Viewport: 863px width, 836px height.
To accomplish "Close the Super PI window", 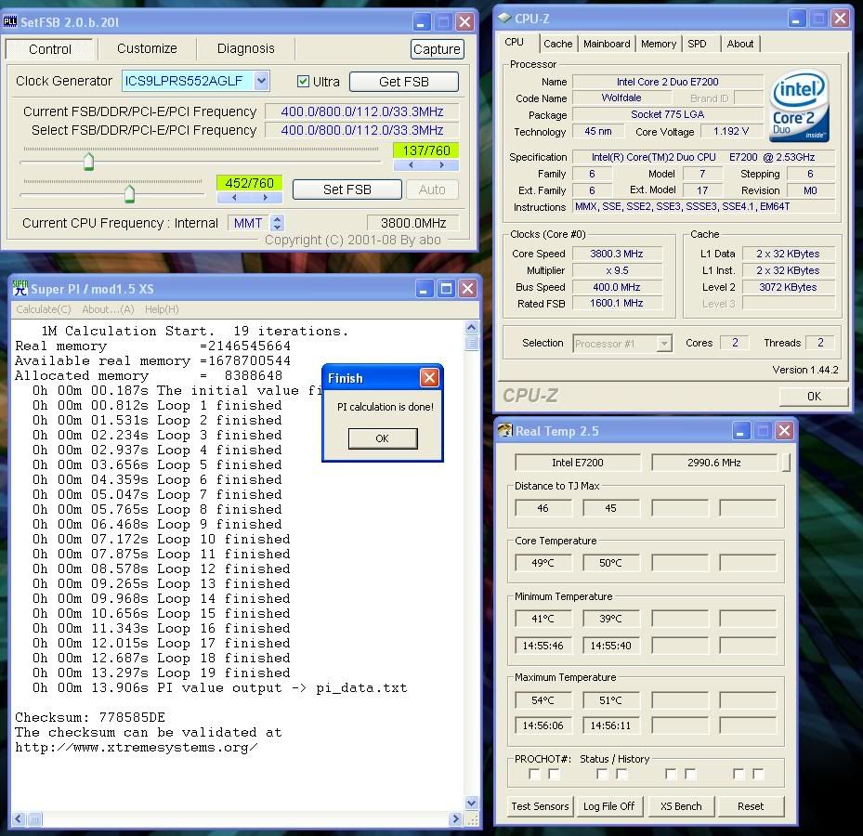I will pyautogui.click(x=468, y=289).
